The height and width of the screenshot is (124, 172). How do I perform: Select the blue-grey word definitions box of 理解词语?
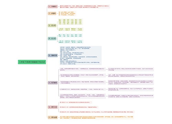(x=80, y=55)
